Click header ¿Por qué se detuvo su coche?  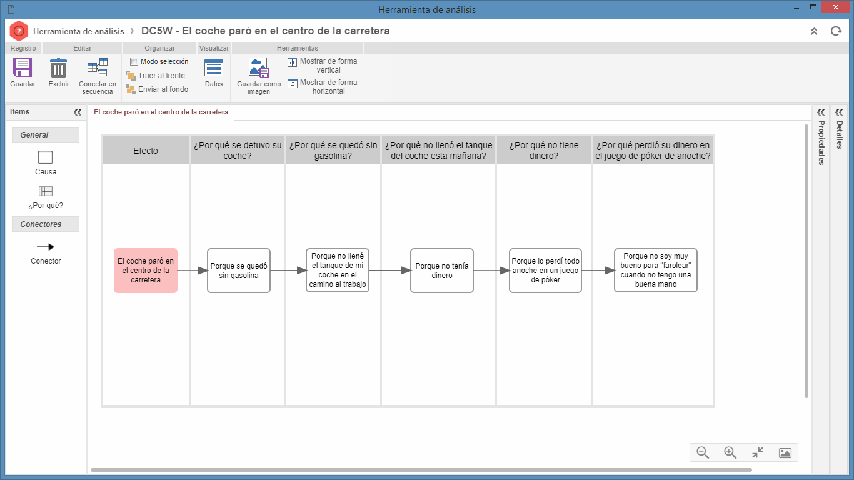[238, 151]
